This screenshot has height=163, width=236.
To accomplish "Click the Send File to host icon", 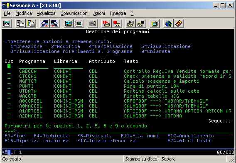I will click(44, 24).
